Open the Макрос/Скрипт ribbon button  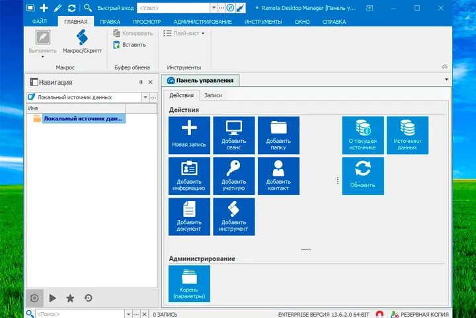pyautogui.click(x=82, y=42)
